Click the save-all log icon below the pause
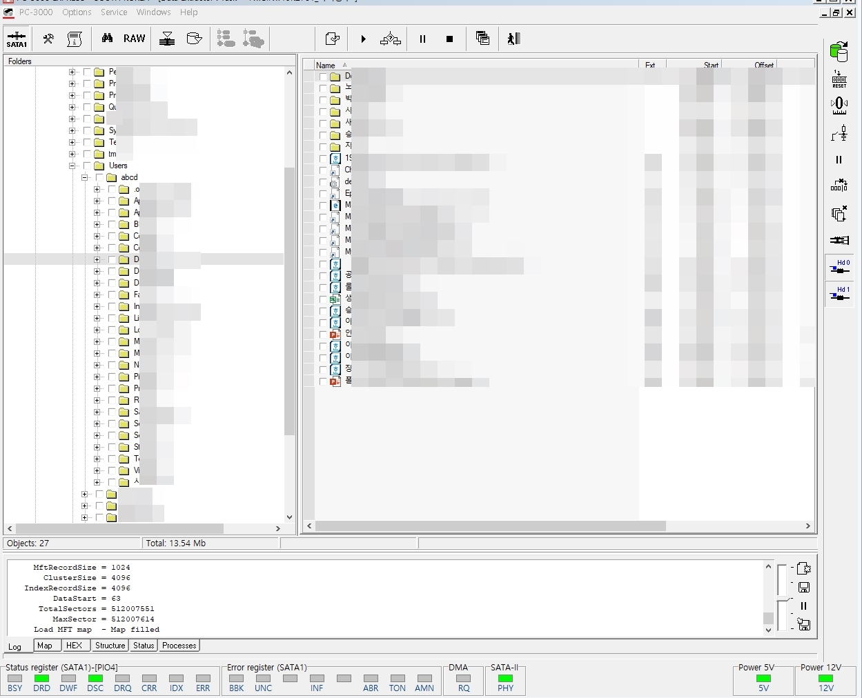 (x=803, y=624)
